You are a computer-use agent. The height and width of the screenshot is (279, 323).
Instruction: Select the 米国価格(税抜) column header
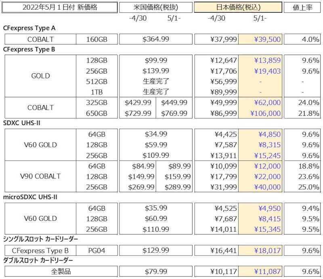coord(155,6)
